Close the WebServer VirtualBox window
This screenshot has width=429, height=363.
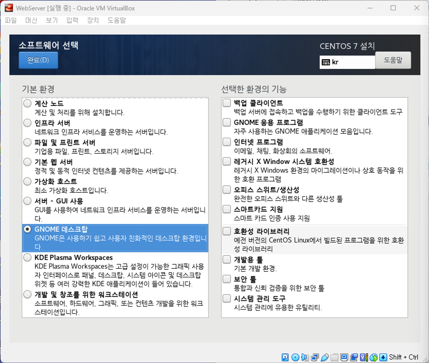417,8
